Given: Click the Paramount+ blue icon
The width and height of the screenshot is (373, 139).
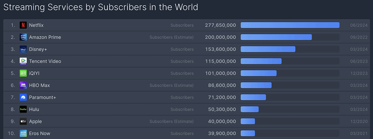Looking at the screenshot, I should 23,97.
